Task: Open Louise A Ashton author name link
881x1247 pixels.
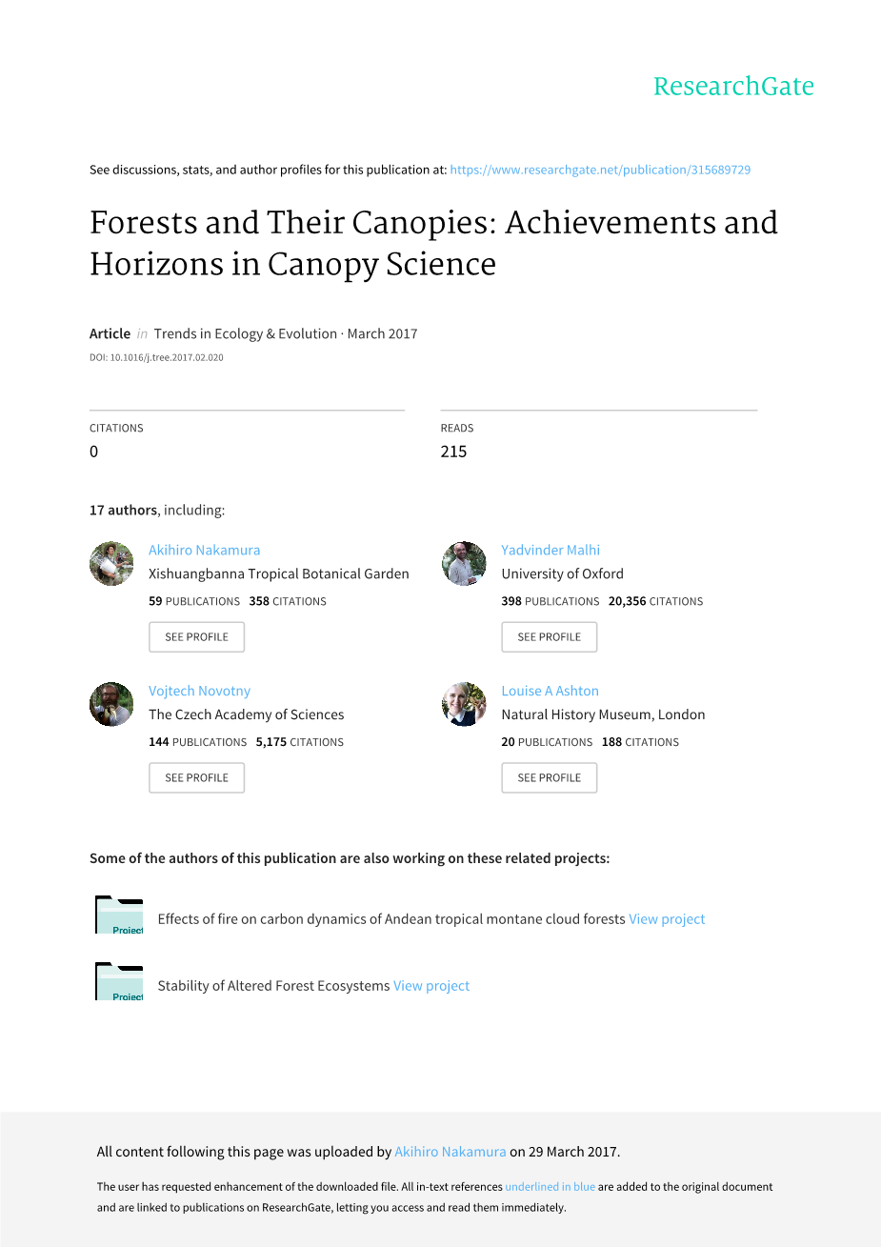Action: click(550, 691)
